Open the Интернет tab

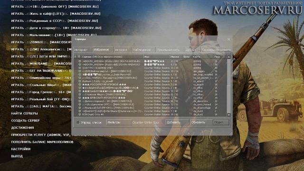[x=83, y=50]
